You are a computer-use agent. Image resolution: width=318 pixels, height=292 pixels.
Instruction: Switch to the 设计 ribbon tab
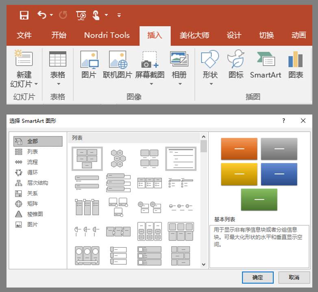pyautogui.click(x=234, y=35)
